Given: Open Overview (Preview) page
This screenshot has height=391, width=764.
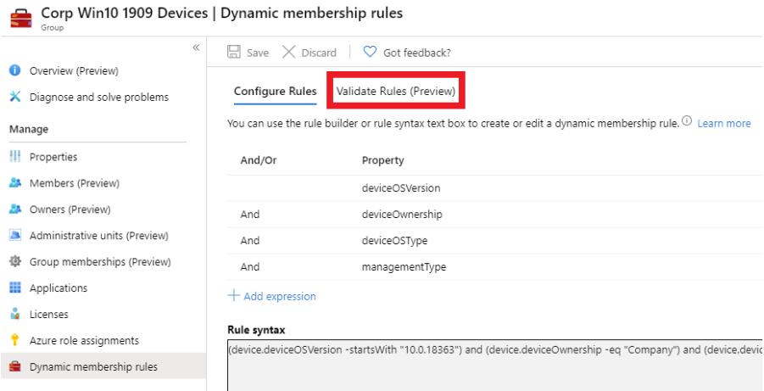Looking at the screenshot, I should coord(74,70).
